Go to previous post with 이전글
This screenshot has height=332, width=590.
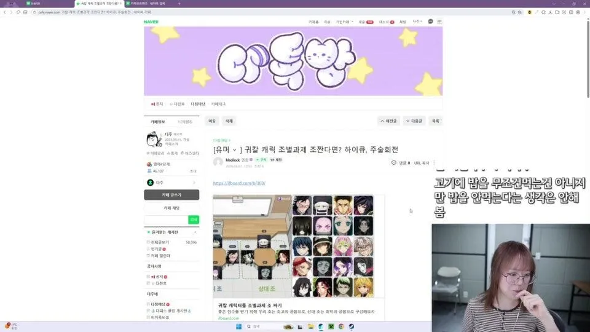pos(388,121)
